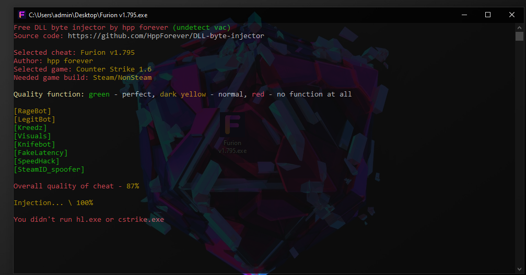Click the [SteamID_spoofer] entry
526x275 pixels.
click(x=49, y=170)
